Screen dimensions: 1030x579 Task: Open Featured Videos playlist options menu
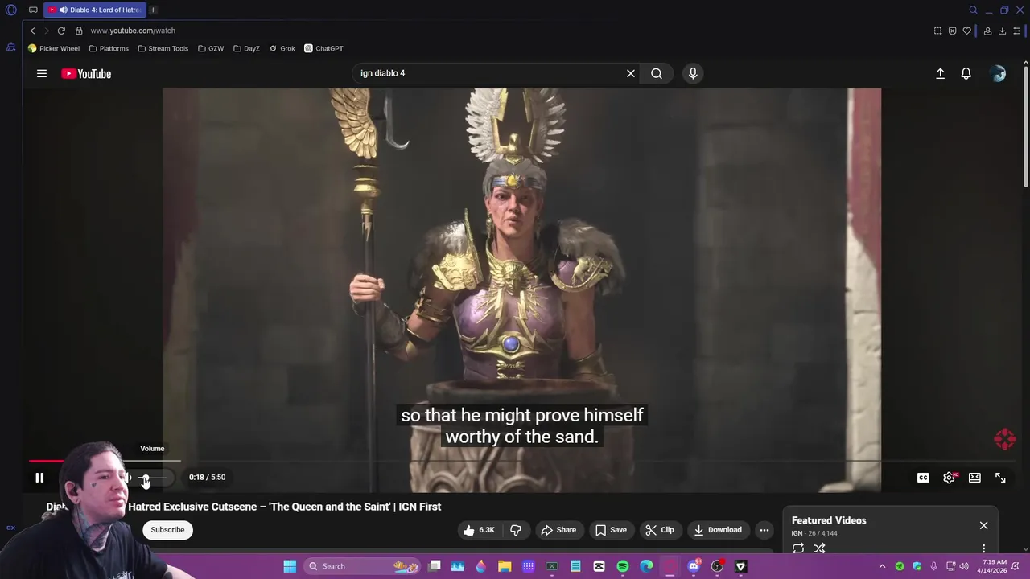click(983, 548)
